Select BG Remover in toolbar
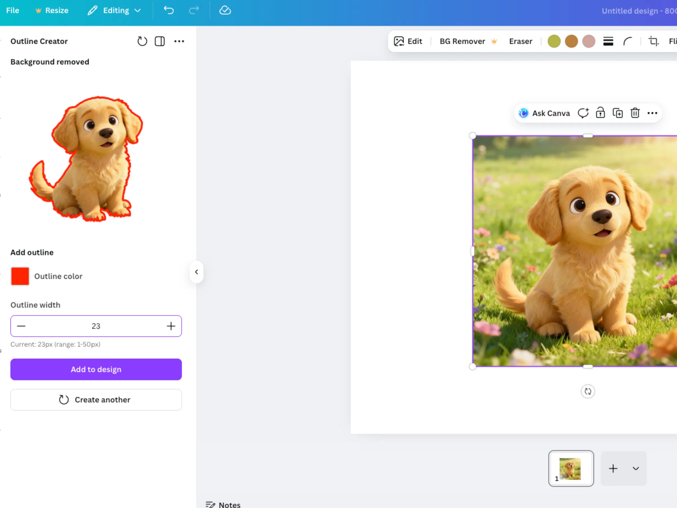The image size is (677, 508). [x=468, y=41]
